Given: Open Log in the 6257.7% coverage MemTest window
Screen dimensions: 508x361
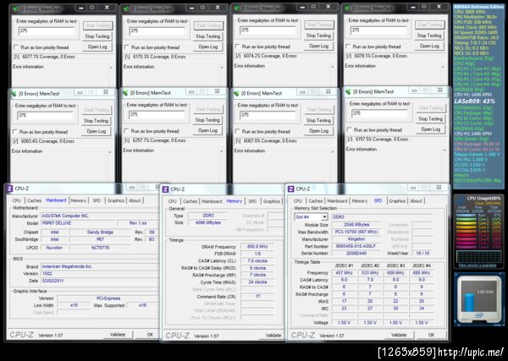Looking at the screenshot, I should coord(207,131).
